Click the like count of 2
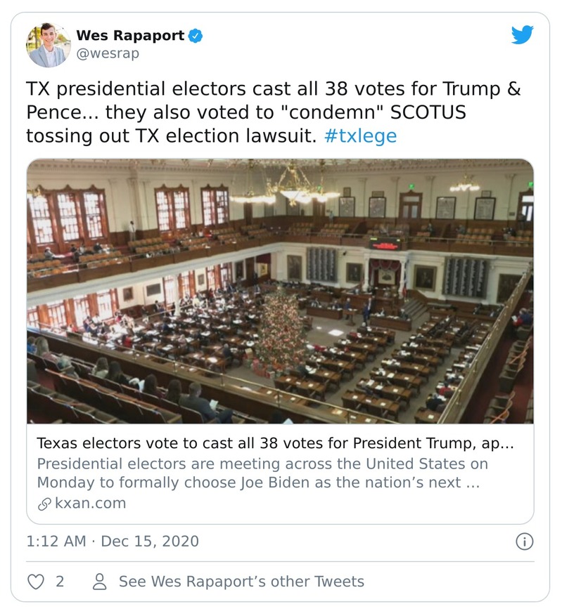 point(60,582)
